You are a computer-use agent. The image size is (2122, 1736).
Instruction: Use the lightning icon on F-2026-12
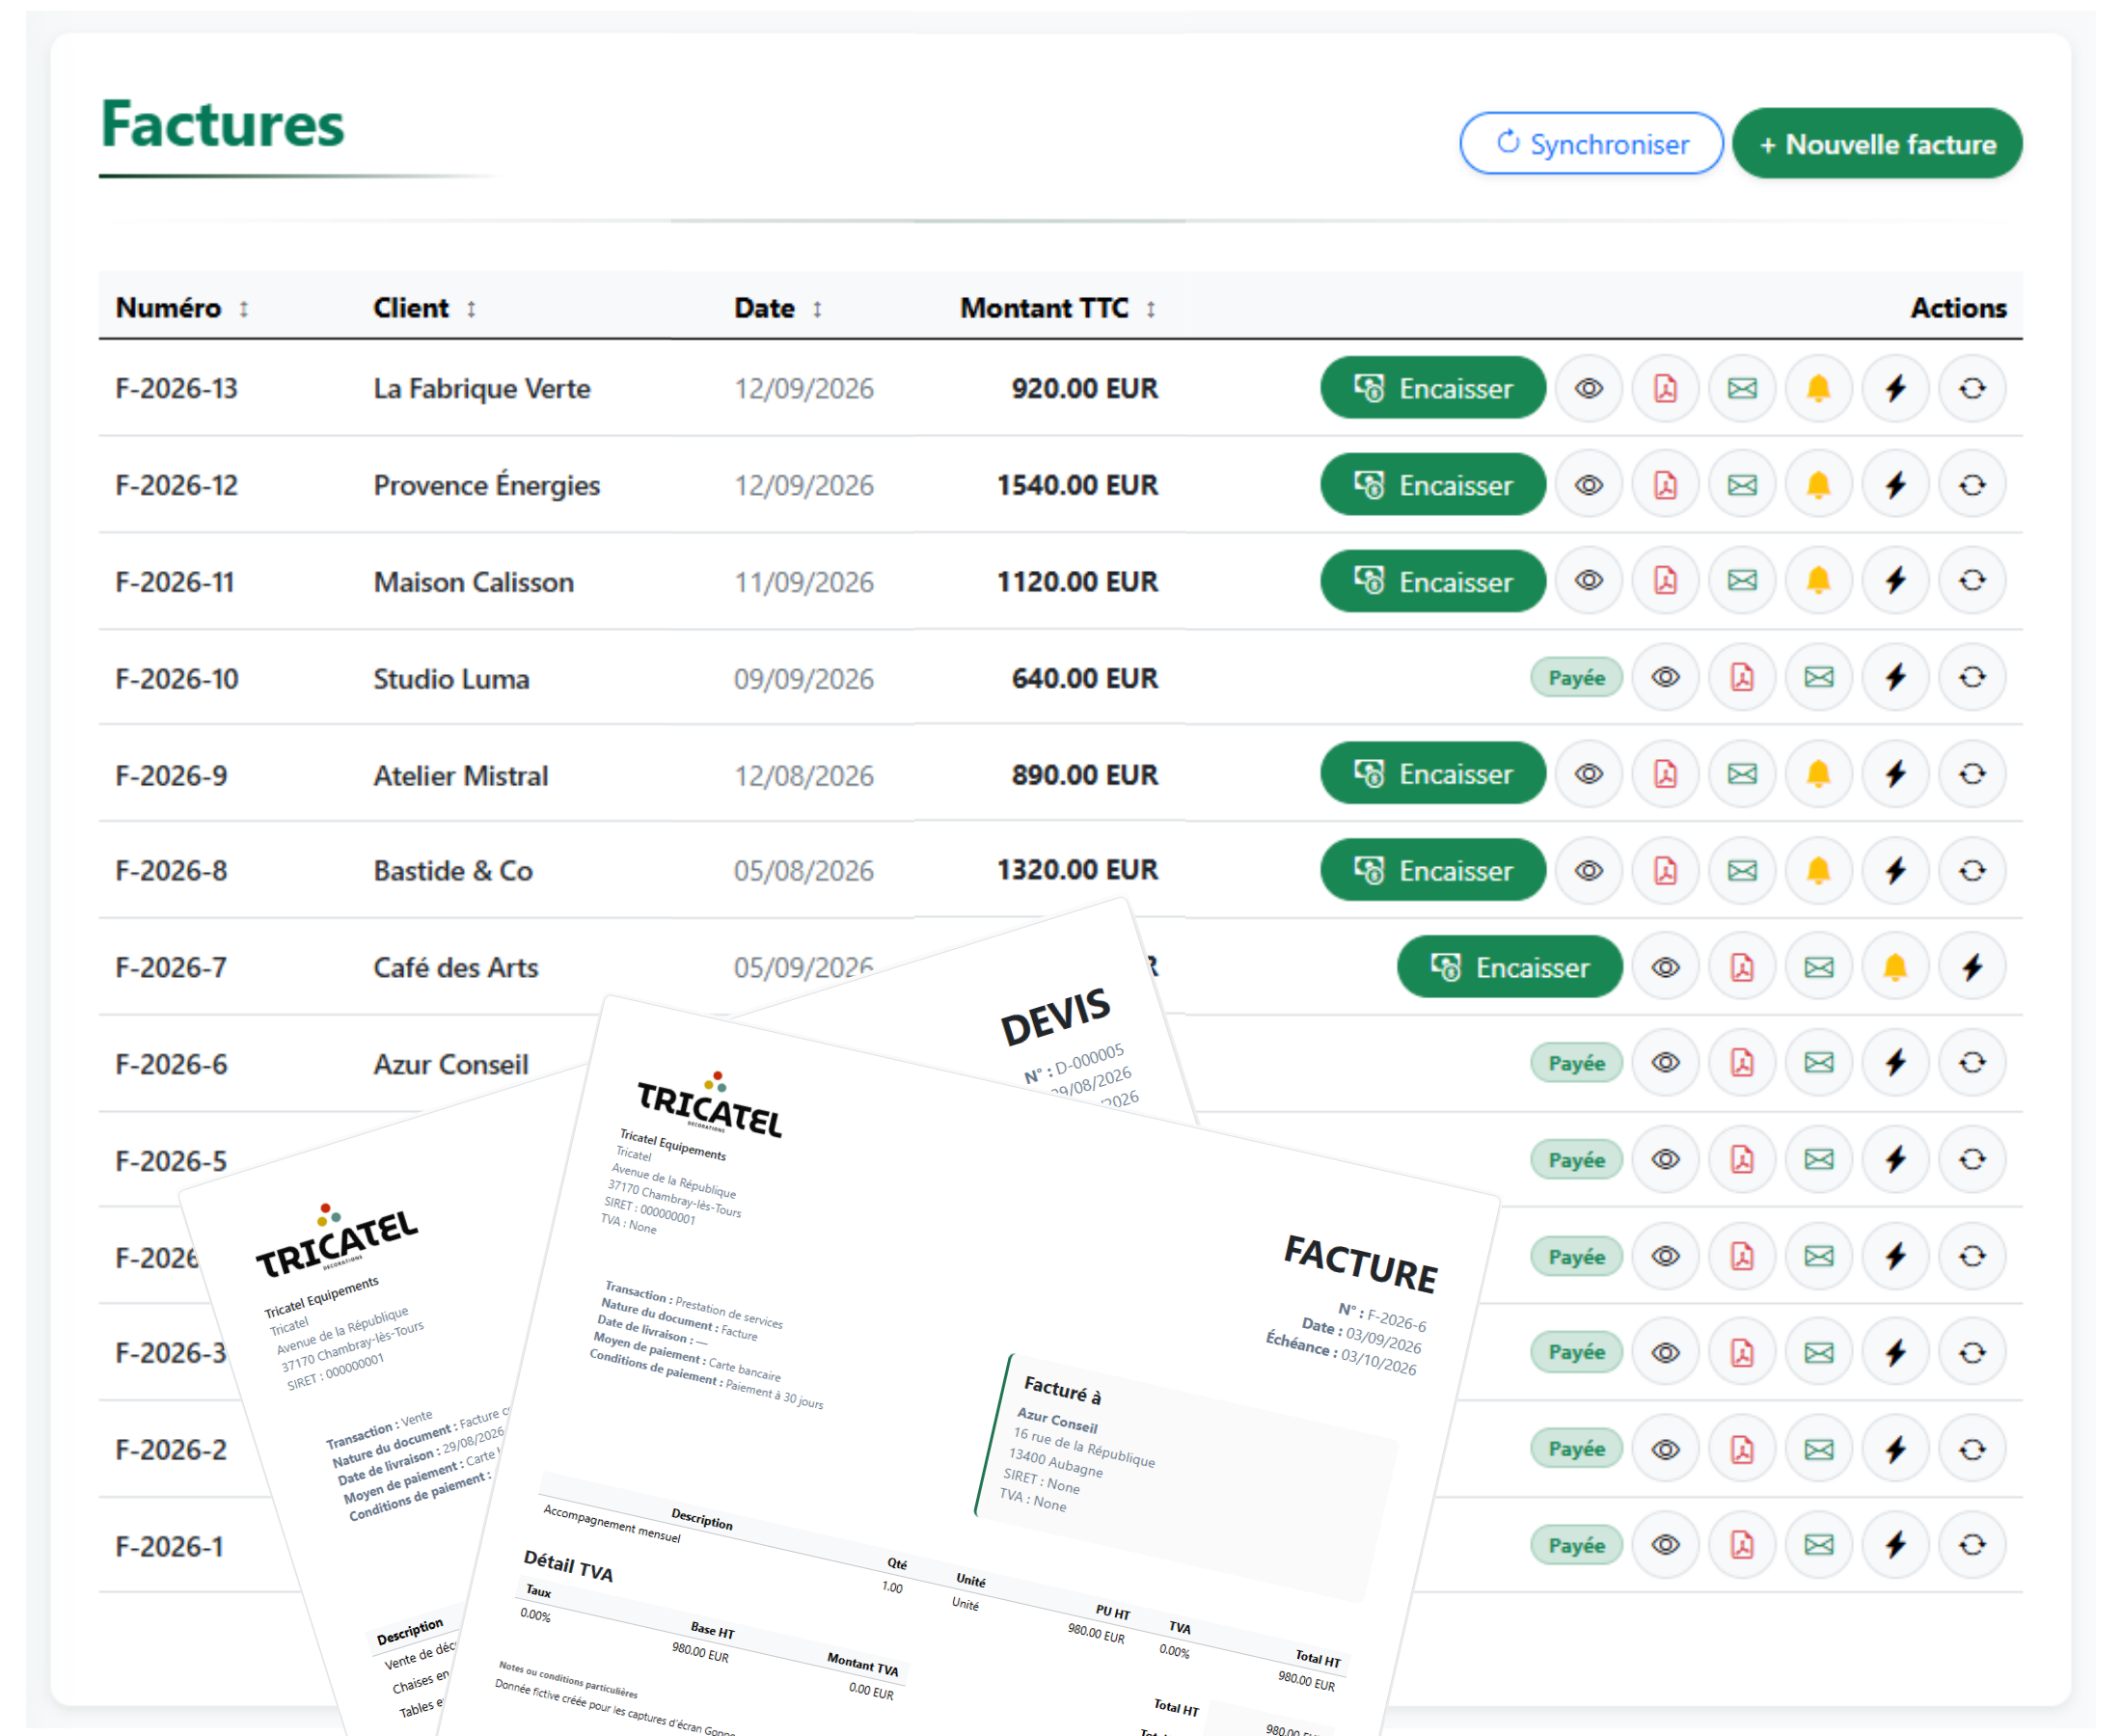(1895, 485)
